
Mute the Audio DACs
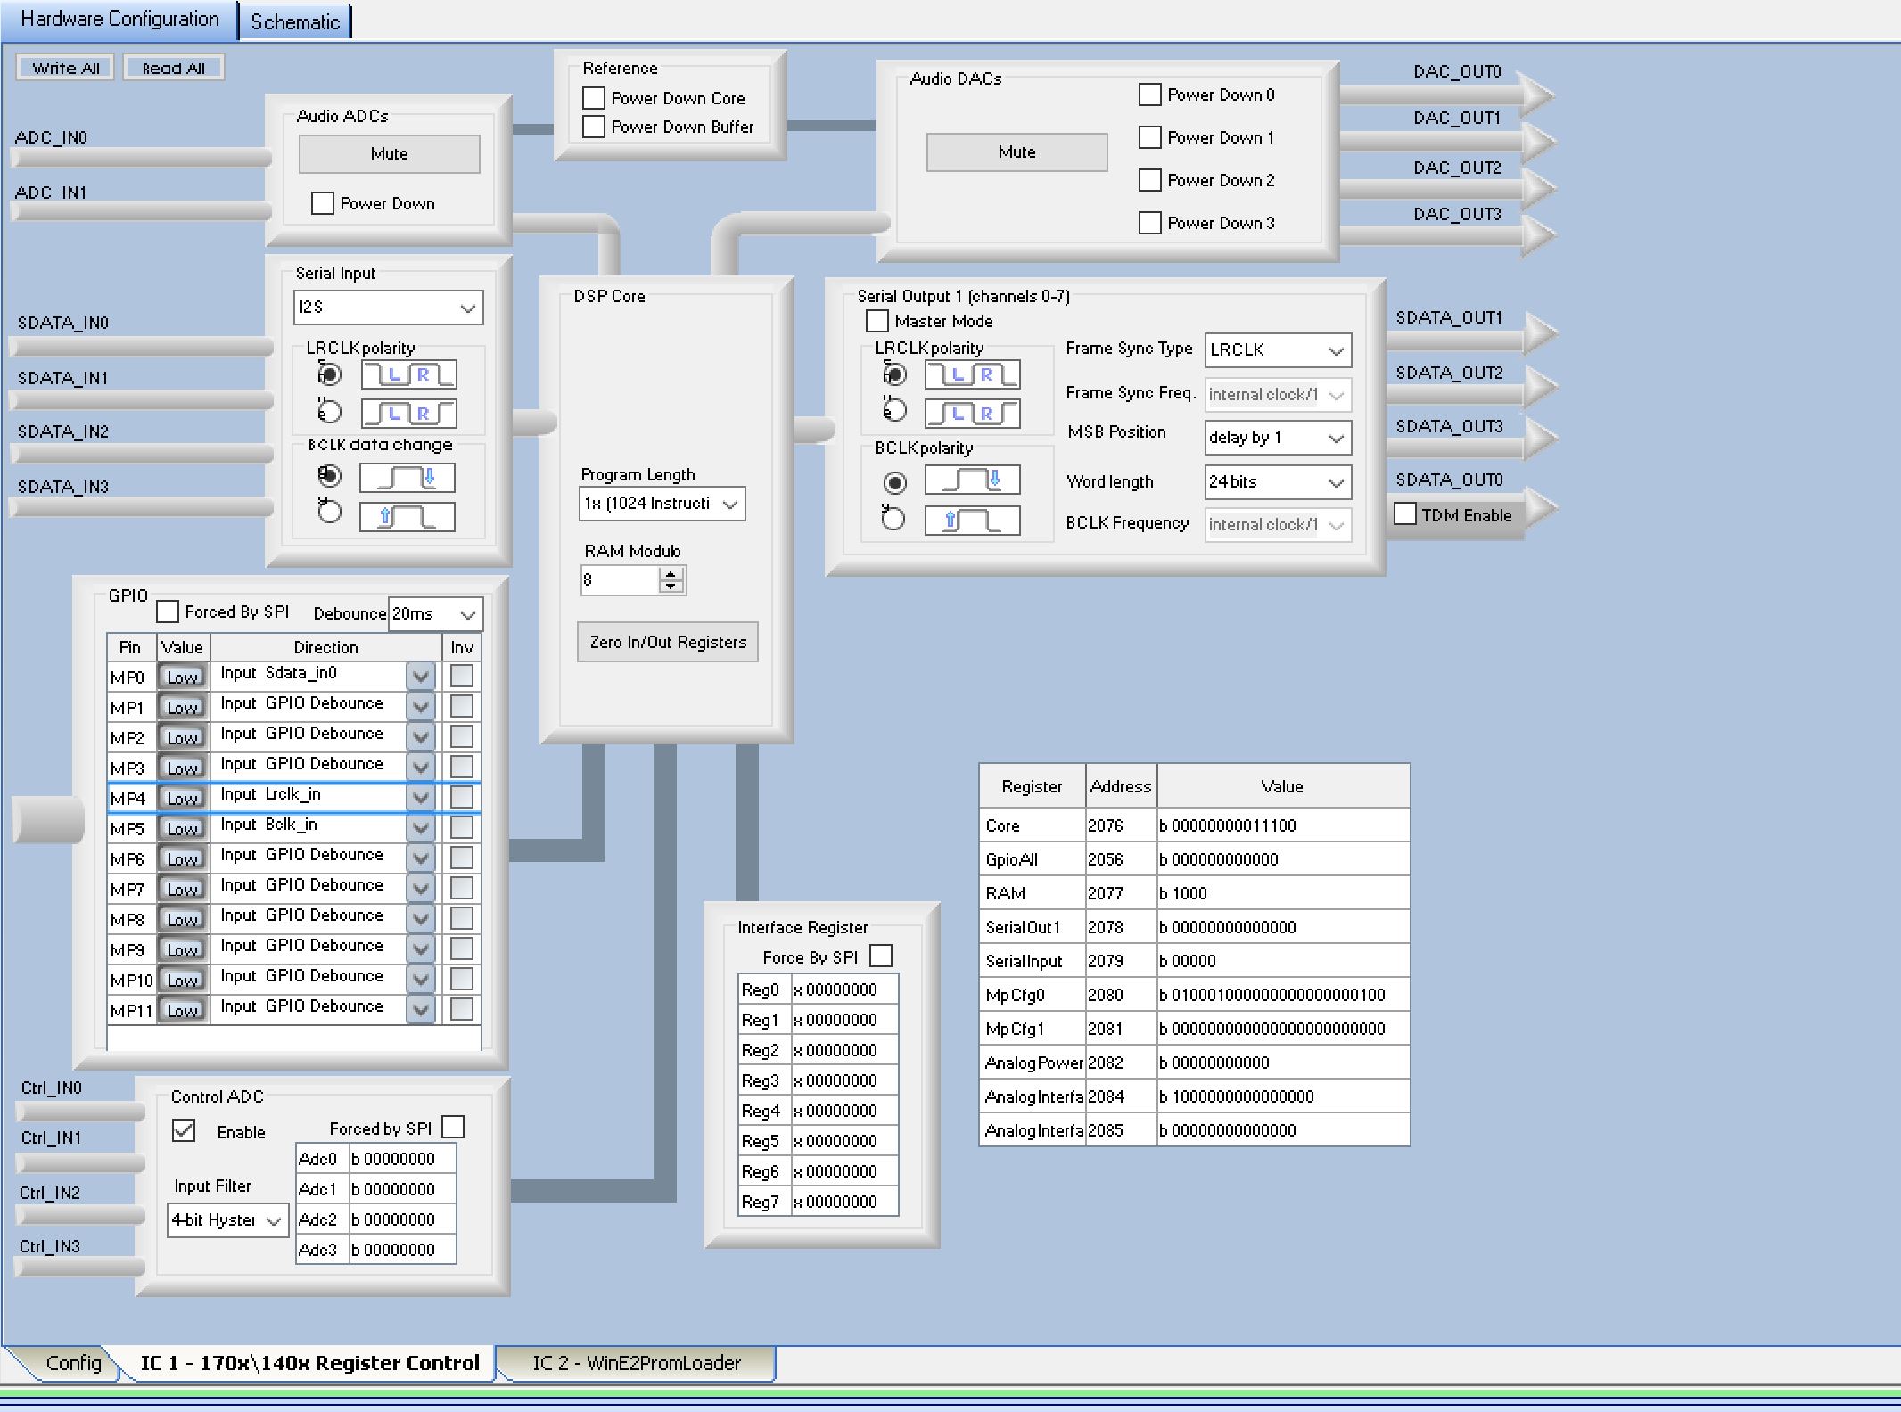click(1017, 152)
